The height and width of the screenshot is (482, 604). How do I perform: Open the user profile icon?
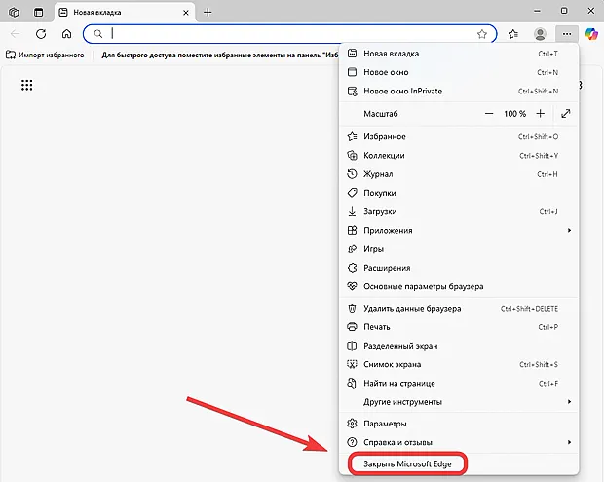point(540,34)
